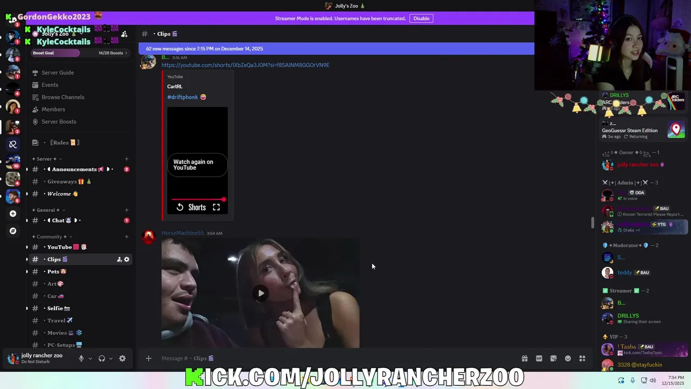
Task: Click the purple Boost Goal progress bar
Action: 56,53
